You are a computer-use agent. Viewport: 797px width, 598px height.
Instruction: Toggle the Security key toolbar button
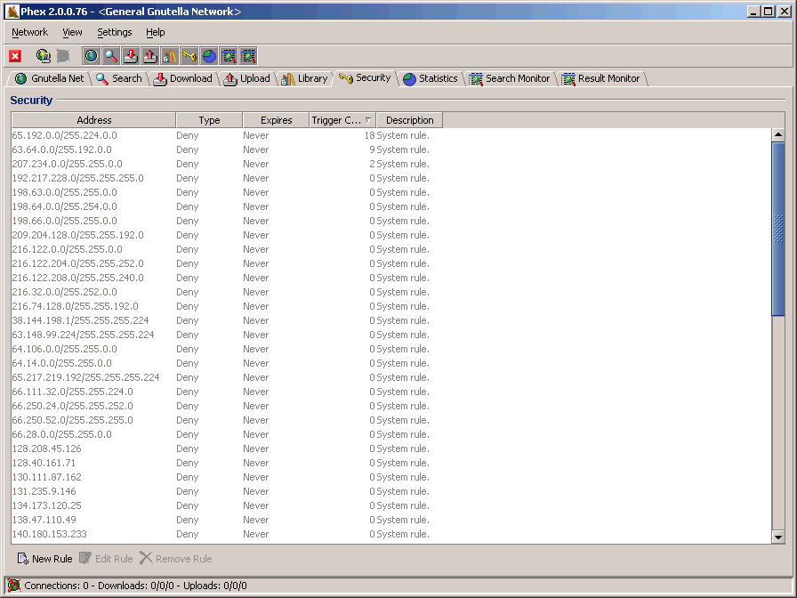(x=189, y=56)
